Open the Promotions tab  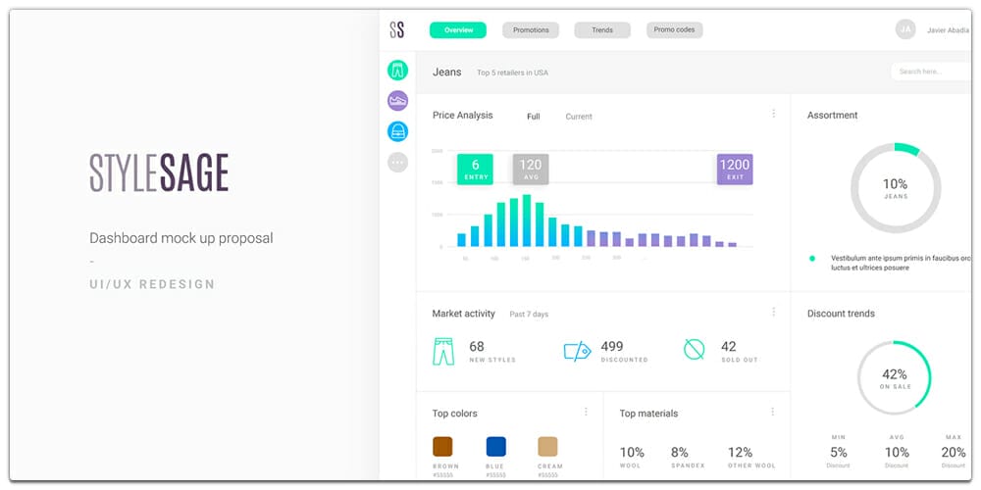tap(531, 30)
